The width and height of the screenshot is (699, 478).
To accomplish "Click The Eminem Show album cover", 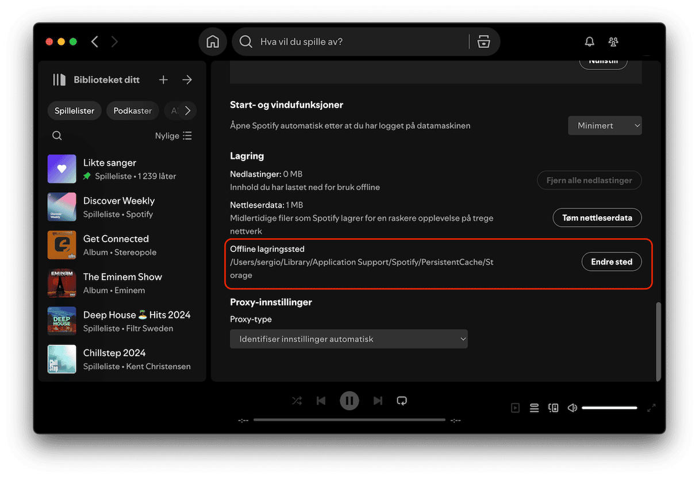I will tap(62, 283).
